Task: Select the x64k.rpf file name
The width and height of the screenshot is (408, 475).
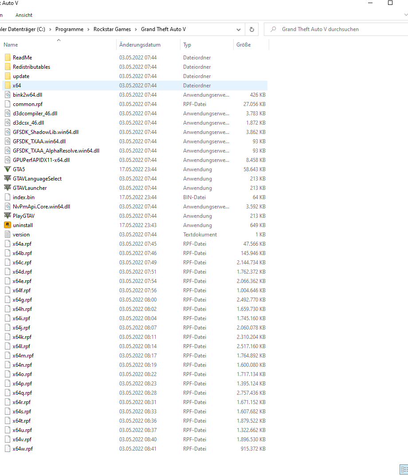Action: 22,337
